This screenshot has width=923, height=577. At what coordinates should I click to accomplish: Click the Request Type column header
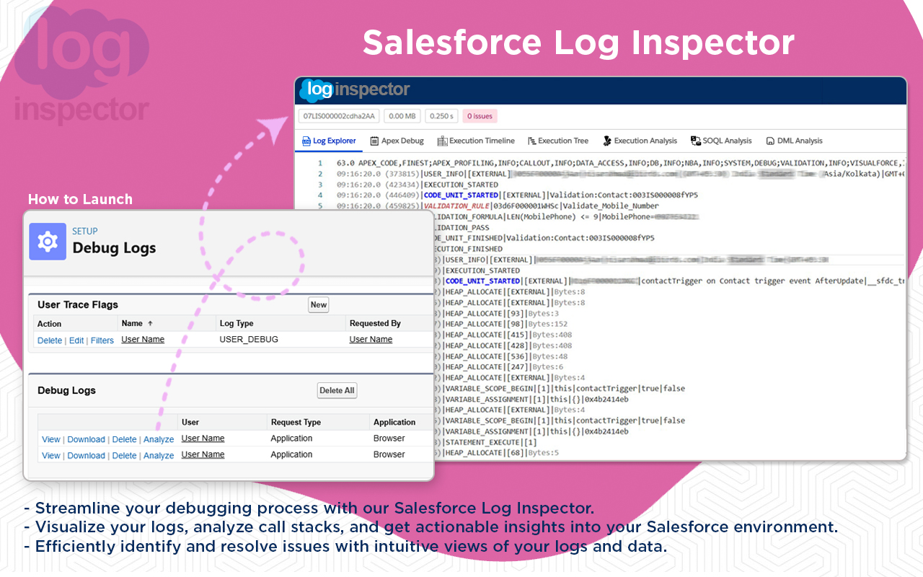[296, 422]
